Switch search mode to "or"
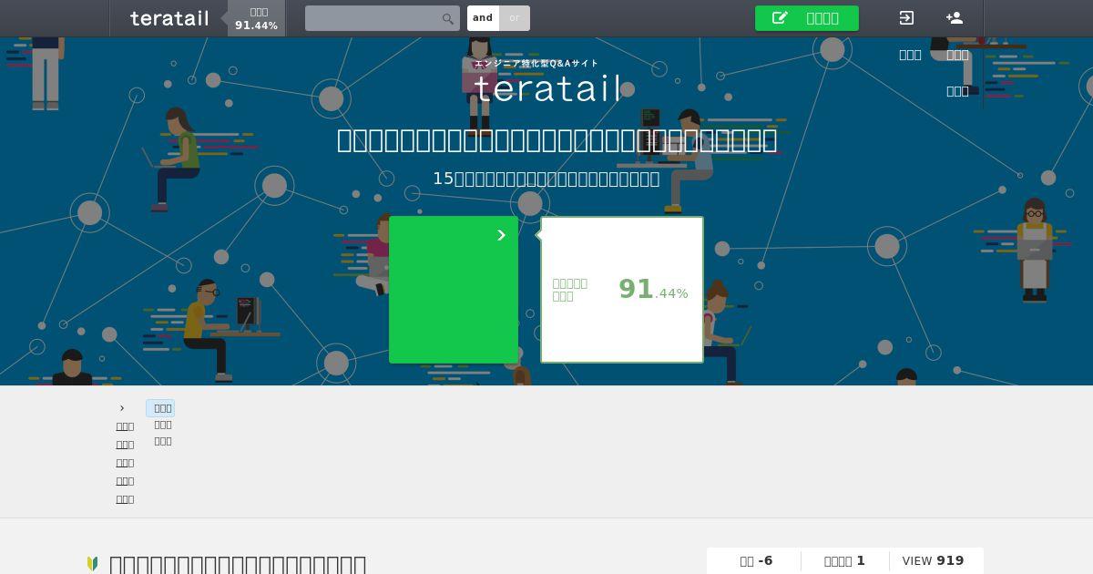This screenshot has width=1093, height=574. point(515,18)
